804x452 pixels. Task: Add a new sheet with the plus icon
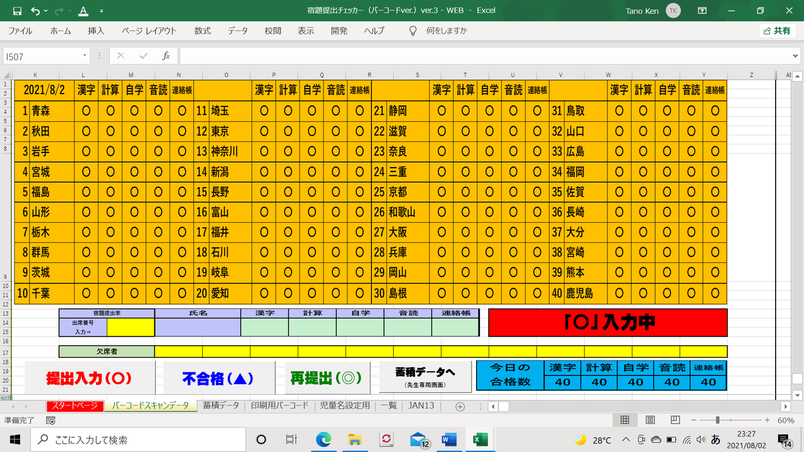[460, 406]
